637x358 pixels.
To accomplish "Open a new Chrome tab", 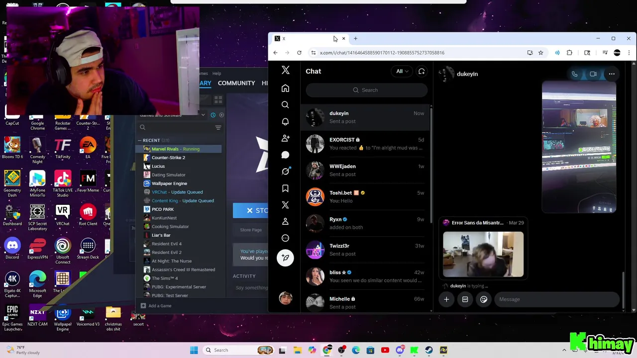I will tap(355, 38).
